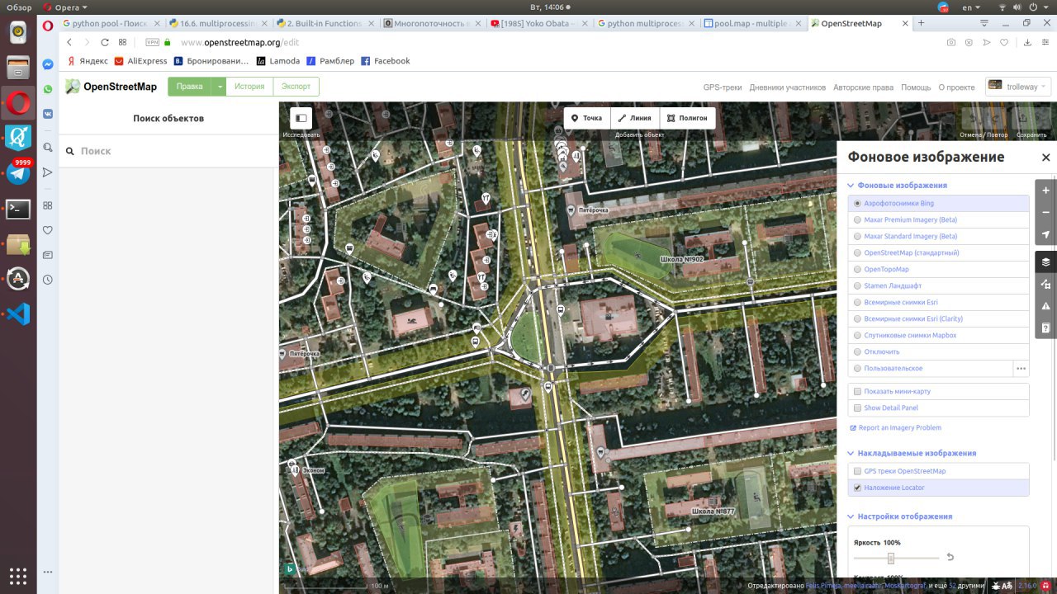Toggle the feature sidebar (Исследовать) button

[301, 118]
